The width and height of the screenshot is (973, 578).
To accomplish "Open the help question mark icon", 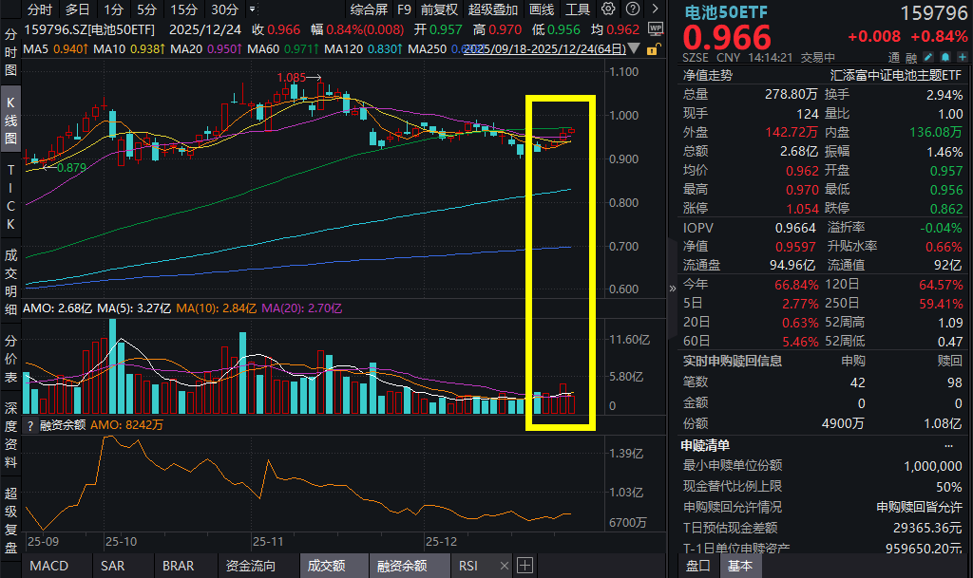I will pyautogui.click(x=633, y=9).
